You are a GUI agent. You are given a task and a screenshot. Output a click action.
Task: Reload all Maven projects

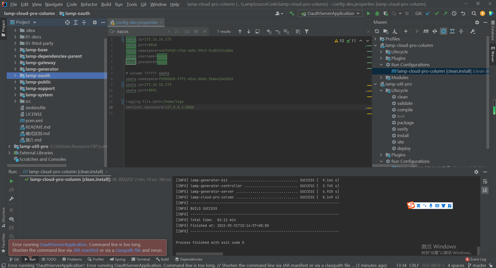377,31
